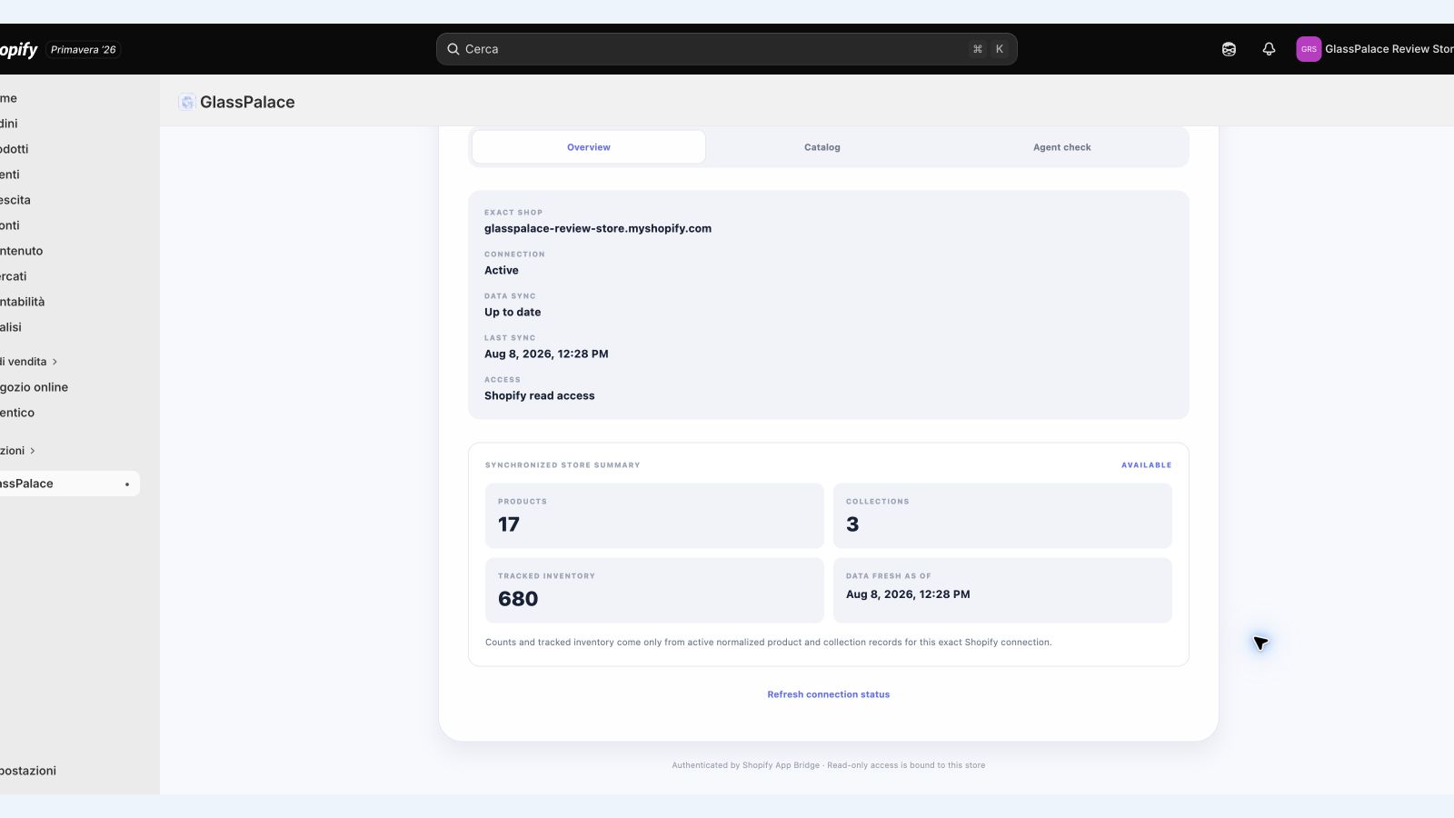The height and width of the screenshot is (818, 1454).
Task: Click the pin dot beside GlassPalace
Action: pos(127,484)
